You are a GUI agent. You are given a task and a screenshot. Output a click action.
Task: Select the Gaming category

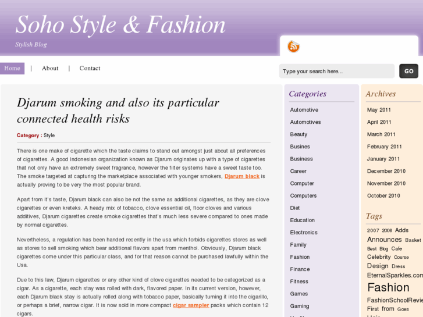coord(300,306)
